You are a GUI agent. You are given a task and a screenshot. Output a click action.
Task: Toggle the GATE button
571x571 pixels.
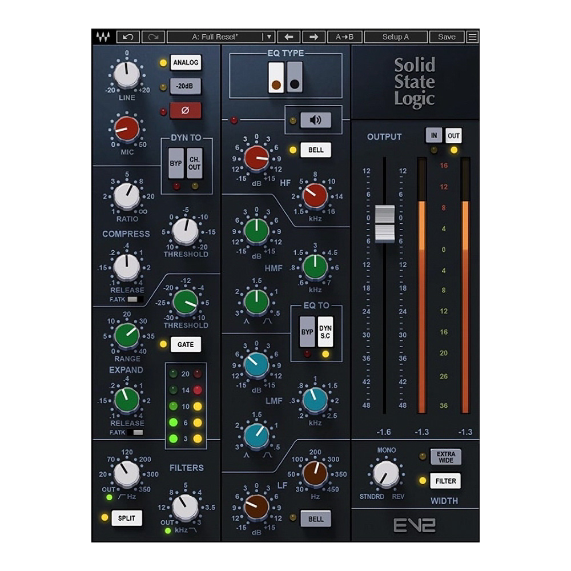(x=186, y=344)
